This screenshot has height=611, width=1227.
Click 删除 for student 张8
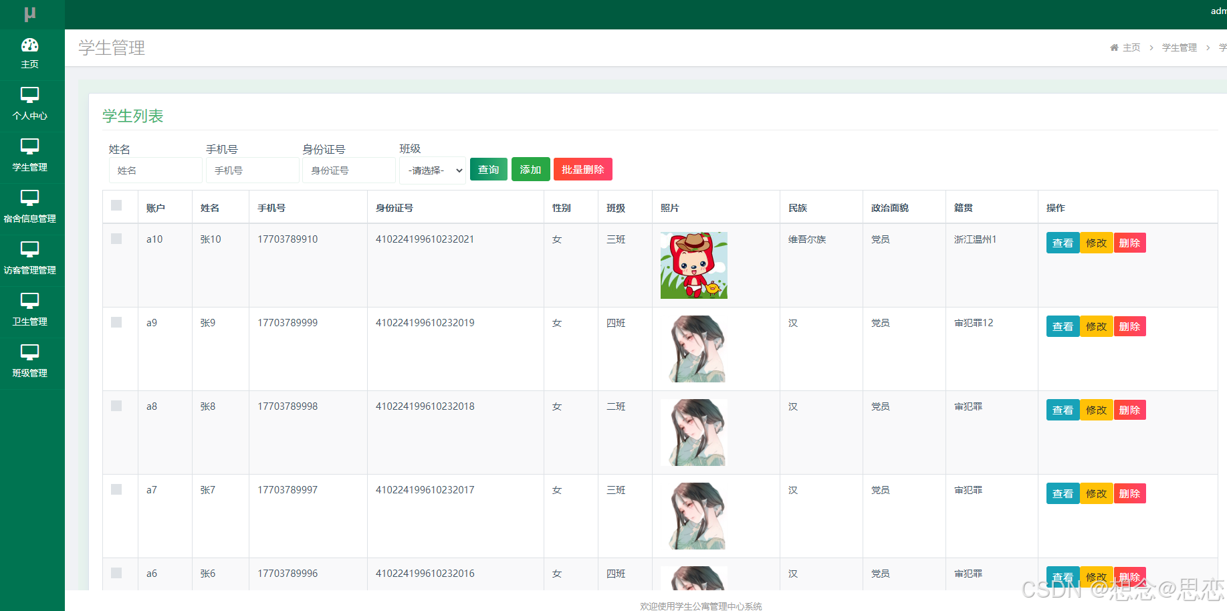(x=1129, y=410)
